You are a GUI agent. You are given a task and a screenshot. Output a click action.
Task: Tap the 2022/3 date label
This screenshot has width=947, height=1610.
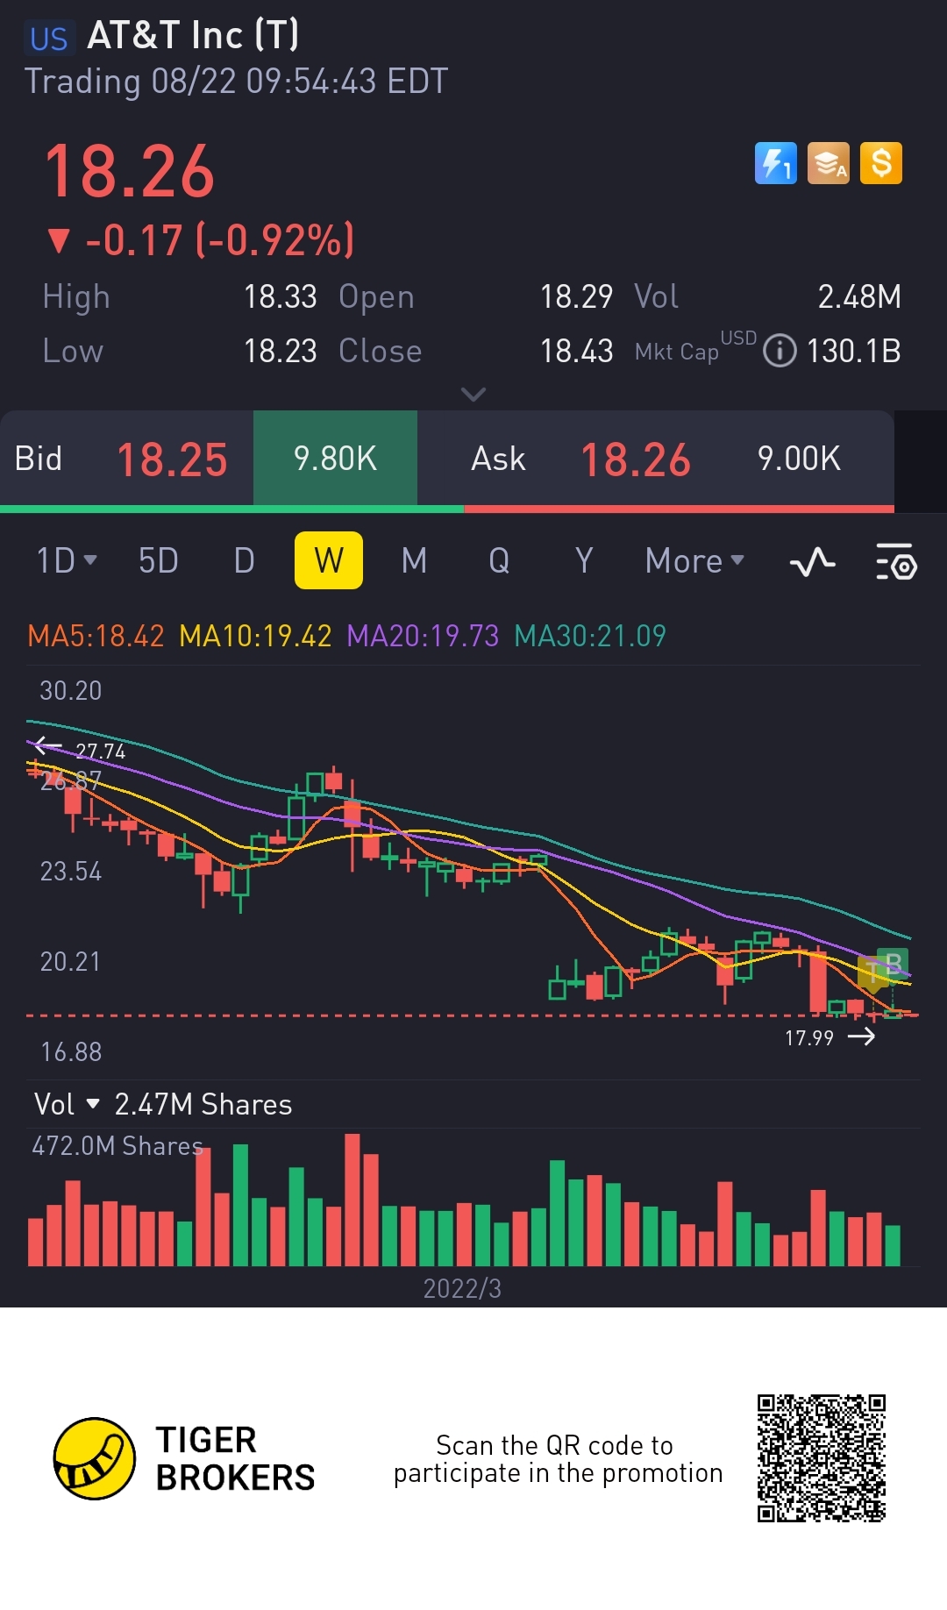[x=462, y=1288]
